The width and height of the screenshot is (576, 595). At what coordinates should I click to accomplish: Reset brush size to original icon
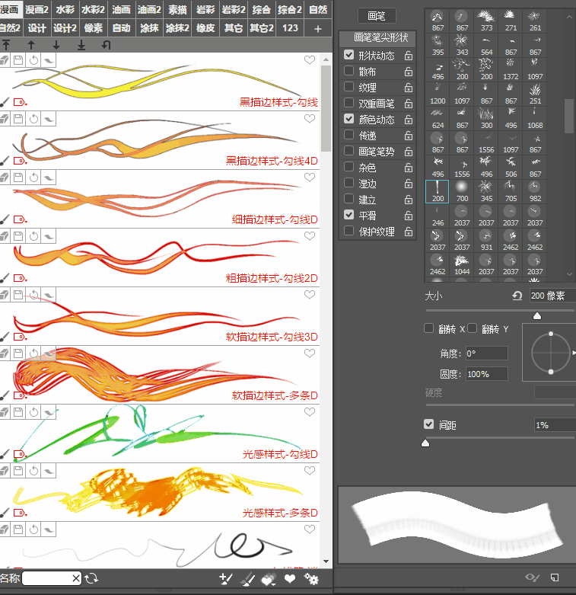(x=517, y=296)
